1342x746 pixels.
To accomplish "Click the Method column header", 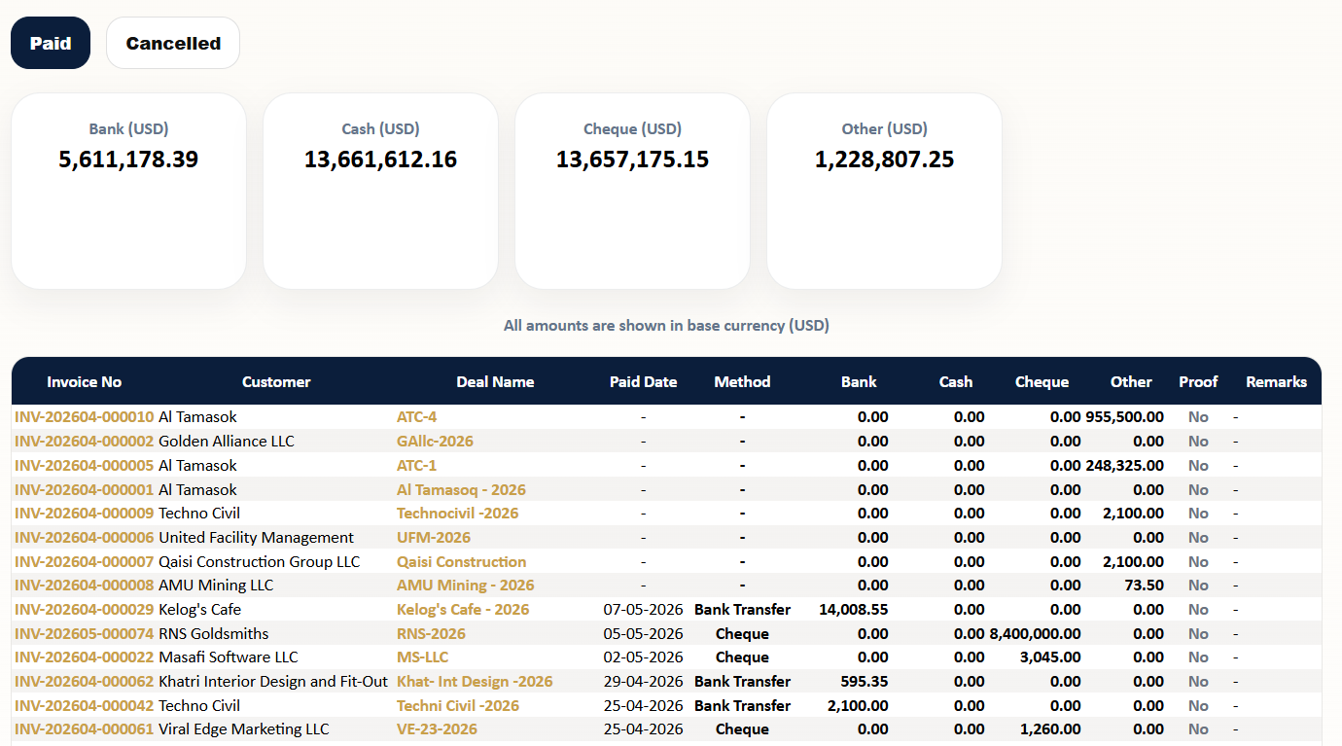I will point(742,382).
